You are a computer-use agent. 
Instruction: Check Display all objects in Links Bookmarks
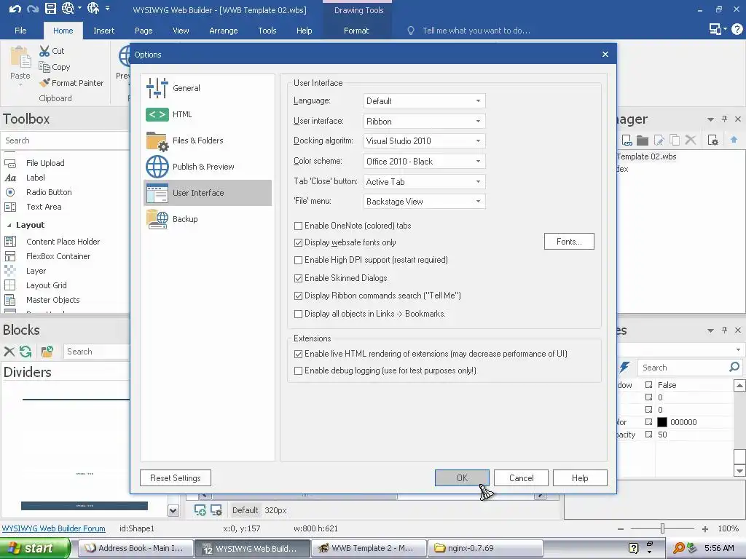(x=298, y=314)
